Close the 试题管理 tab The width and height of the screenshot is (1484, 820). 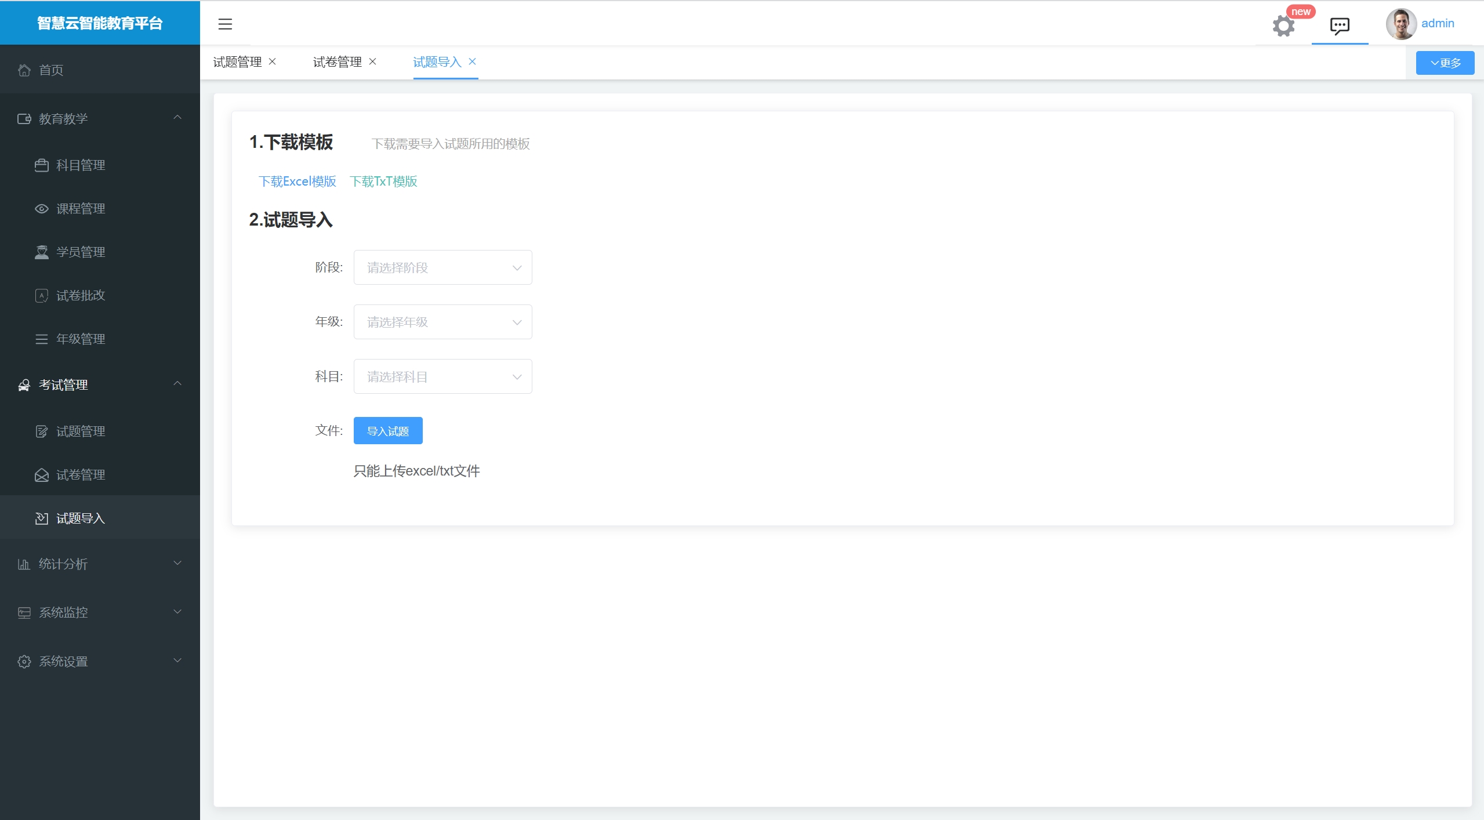tap(273, 61)
